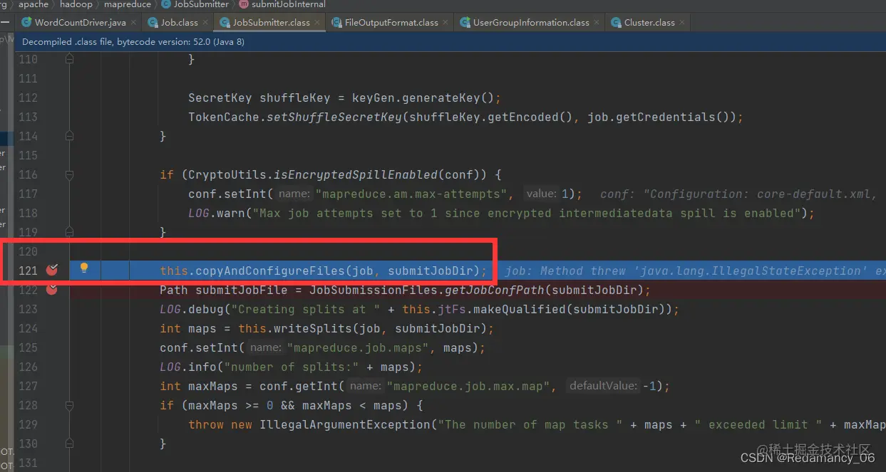Viewport: 886px width, 472px height.
Task: Click the submitJobInternal method breadcrumb icon
Action: coord(244,4)
